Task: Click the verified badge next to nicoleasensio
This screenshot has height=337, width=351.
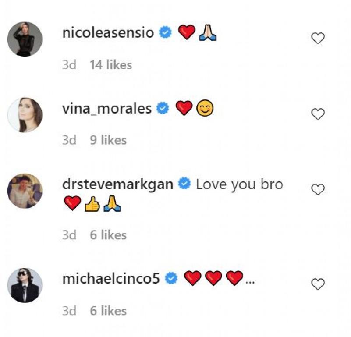Action: (165, 33)
